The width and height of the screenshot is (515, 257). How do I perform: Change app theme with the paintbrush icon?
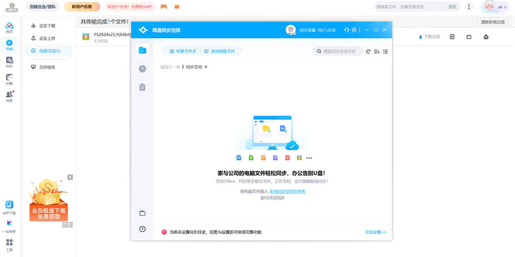(485, 36)
